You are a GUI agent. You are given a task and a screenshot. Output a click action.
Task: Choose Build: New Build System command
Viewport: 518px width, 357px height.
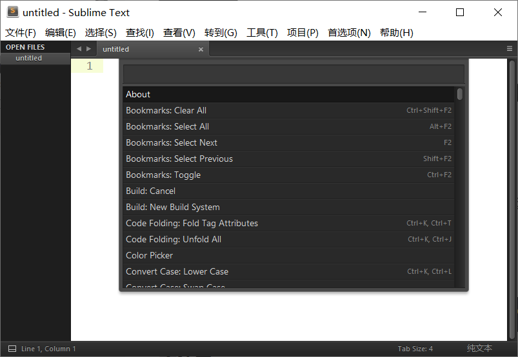[288, 207]
